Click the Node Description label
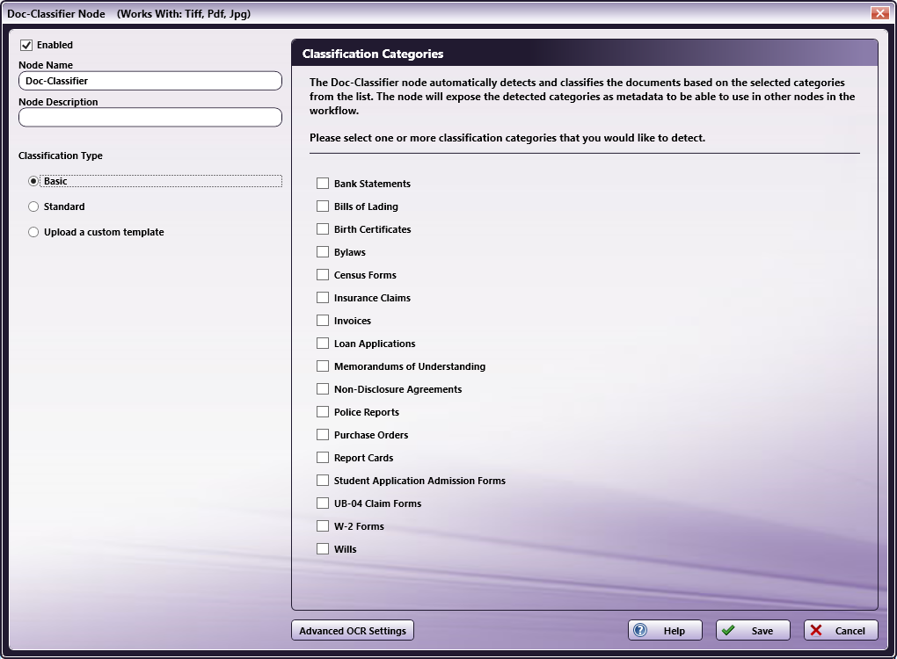Image resolution: width=897 pixels, height=659 pixels. tap(58, 102)
